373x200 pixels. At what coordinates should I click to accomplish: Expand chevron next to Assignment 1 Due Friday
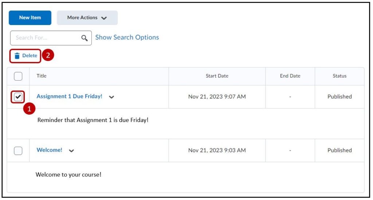click(x=111, y=97)
